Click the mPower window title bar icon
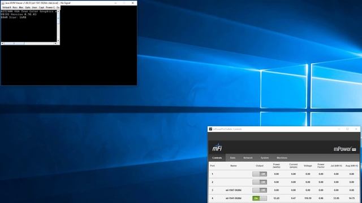Screen dimensions: 362x203 pos(210,129)
